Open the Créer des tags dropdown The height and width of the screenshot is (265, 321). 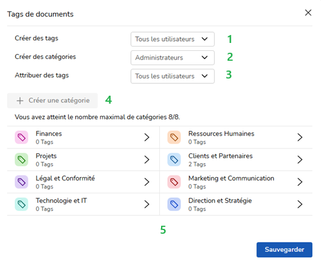(x=173, y=39)
